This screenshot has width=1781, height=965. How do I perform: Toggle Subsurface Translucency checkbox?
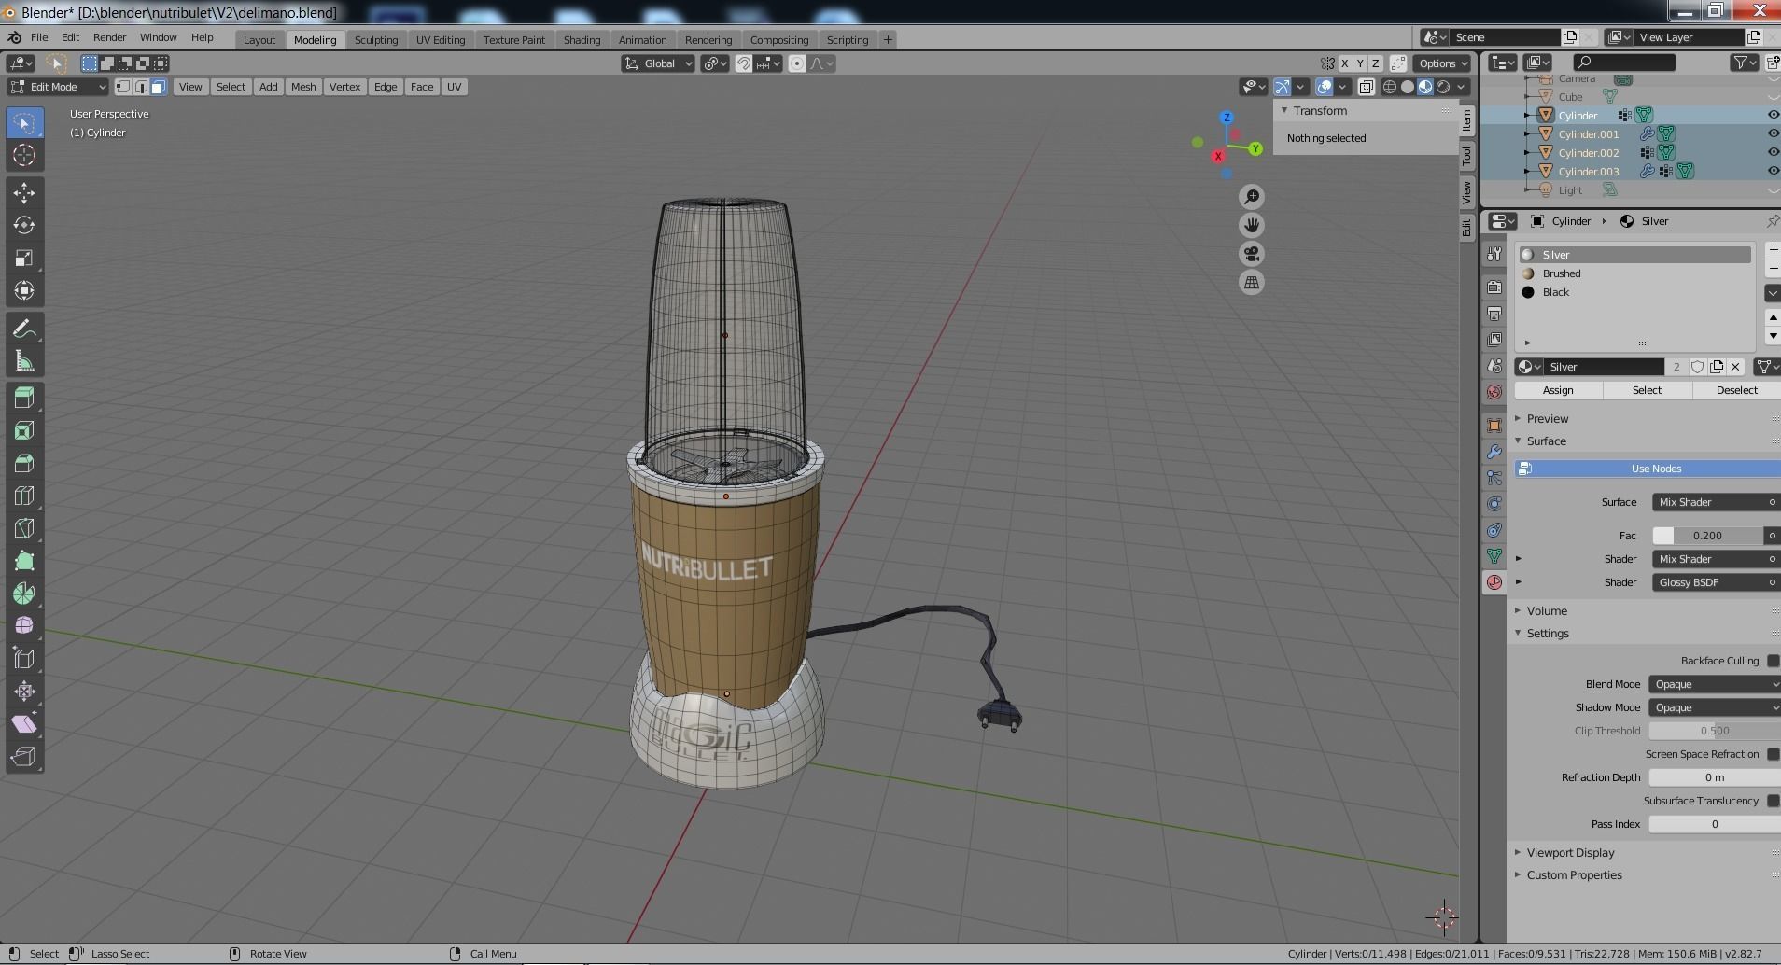1773,801
